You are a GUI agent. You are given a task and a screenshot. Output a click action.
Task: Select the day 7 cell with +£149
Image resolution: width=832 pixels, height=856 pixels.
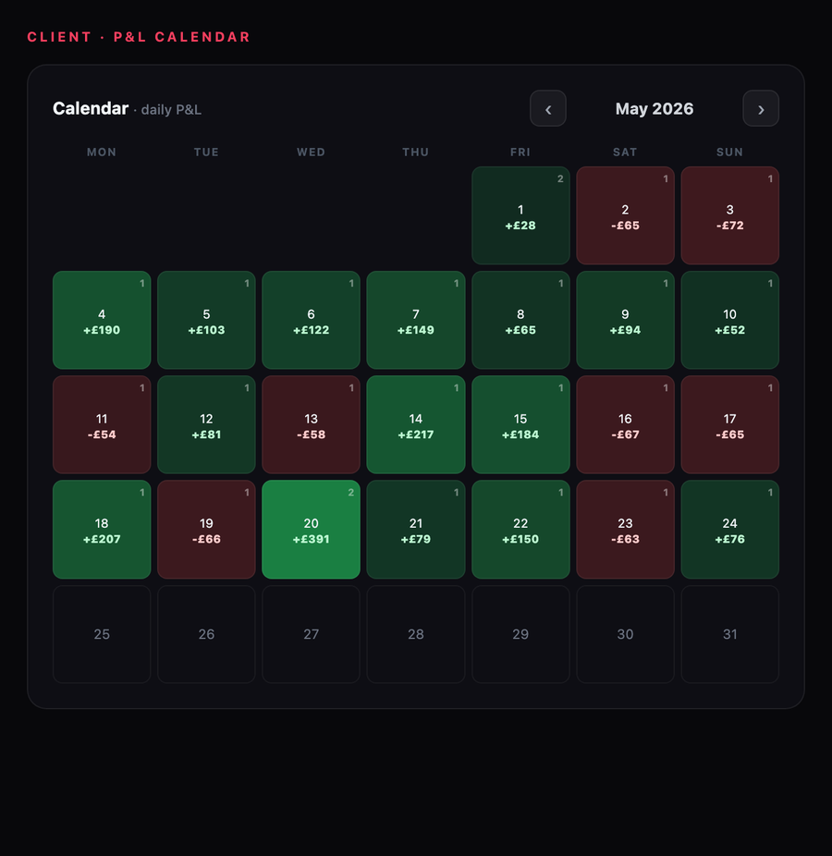[x=416, y=320]
